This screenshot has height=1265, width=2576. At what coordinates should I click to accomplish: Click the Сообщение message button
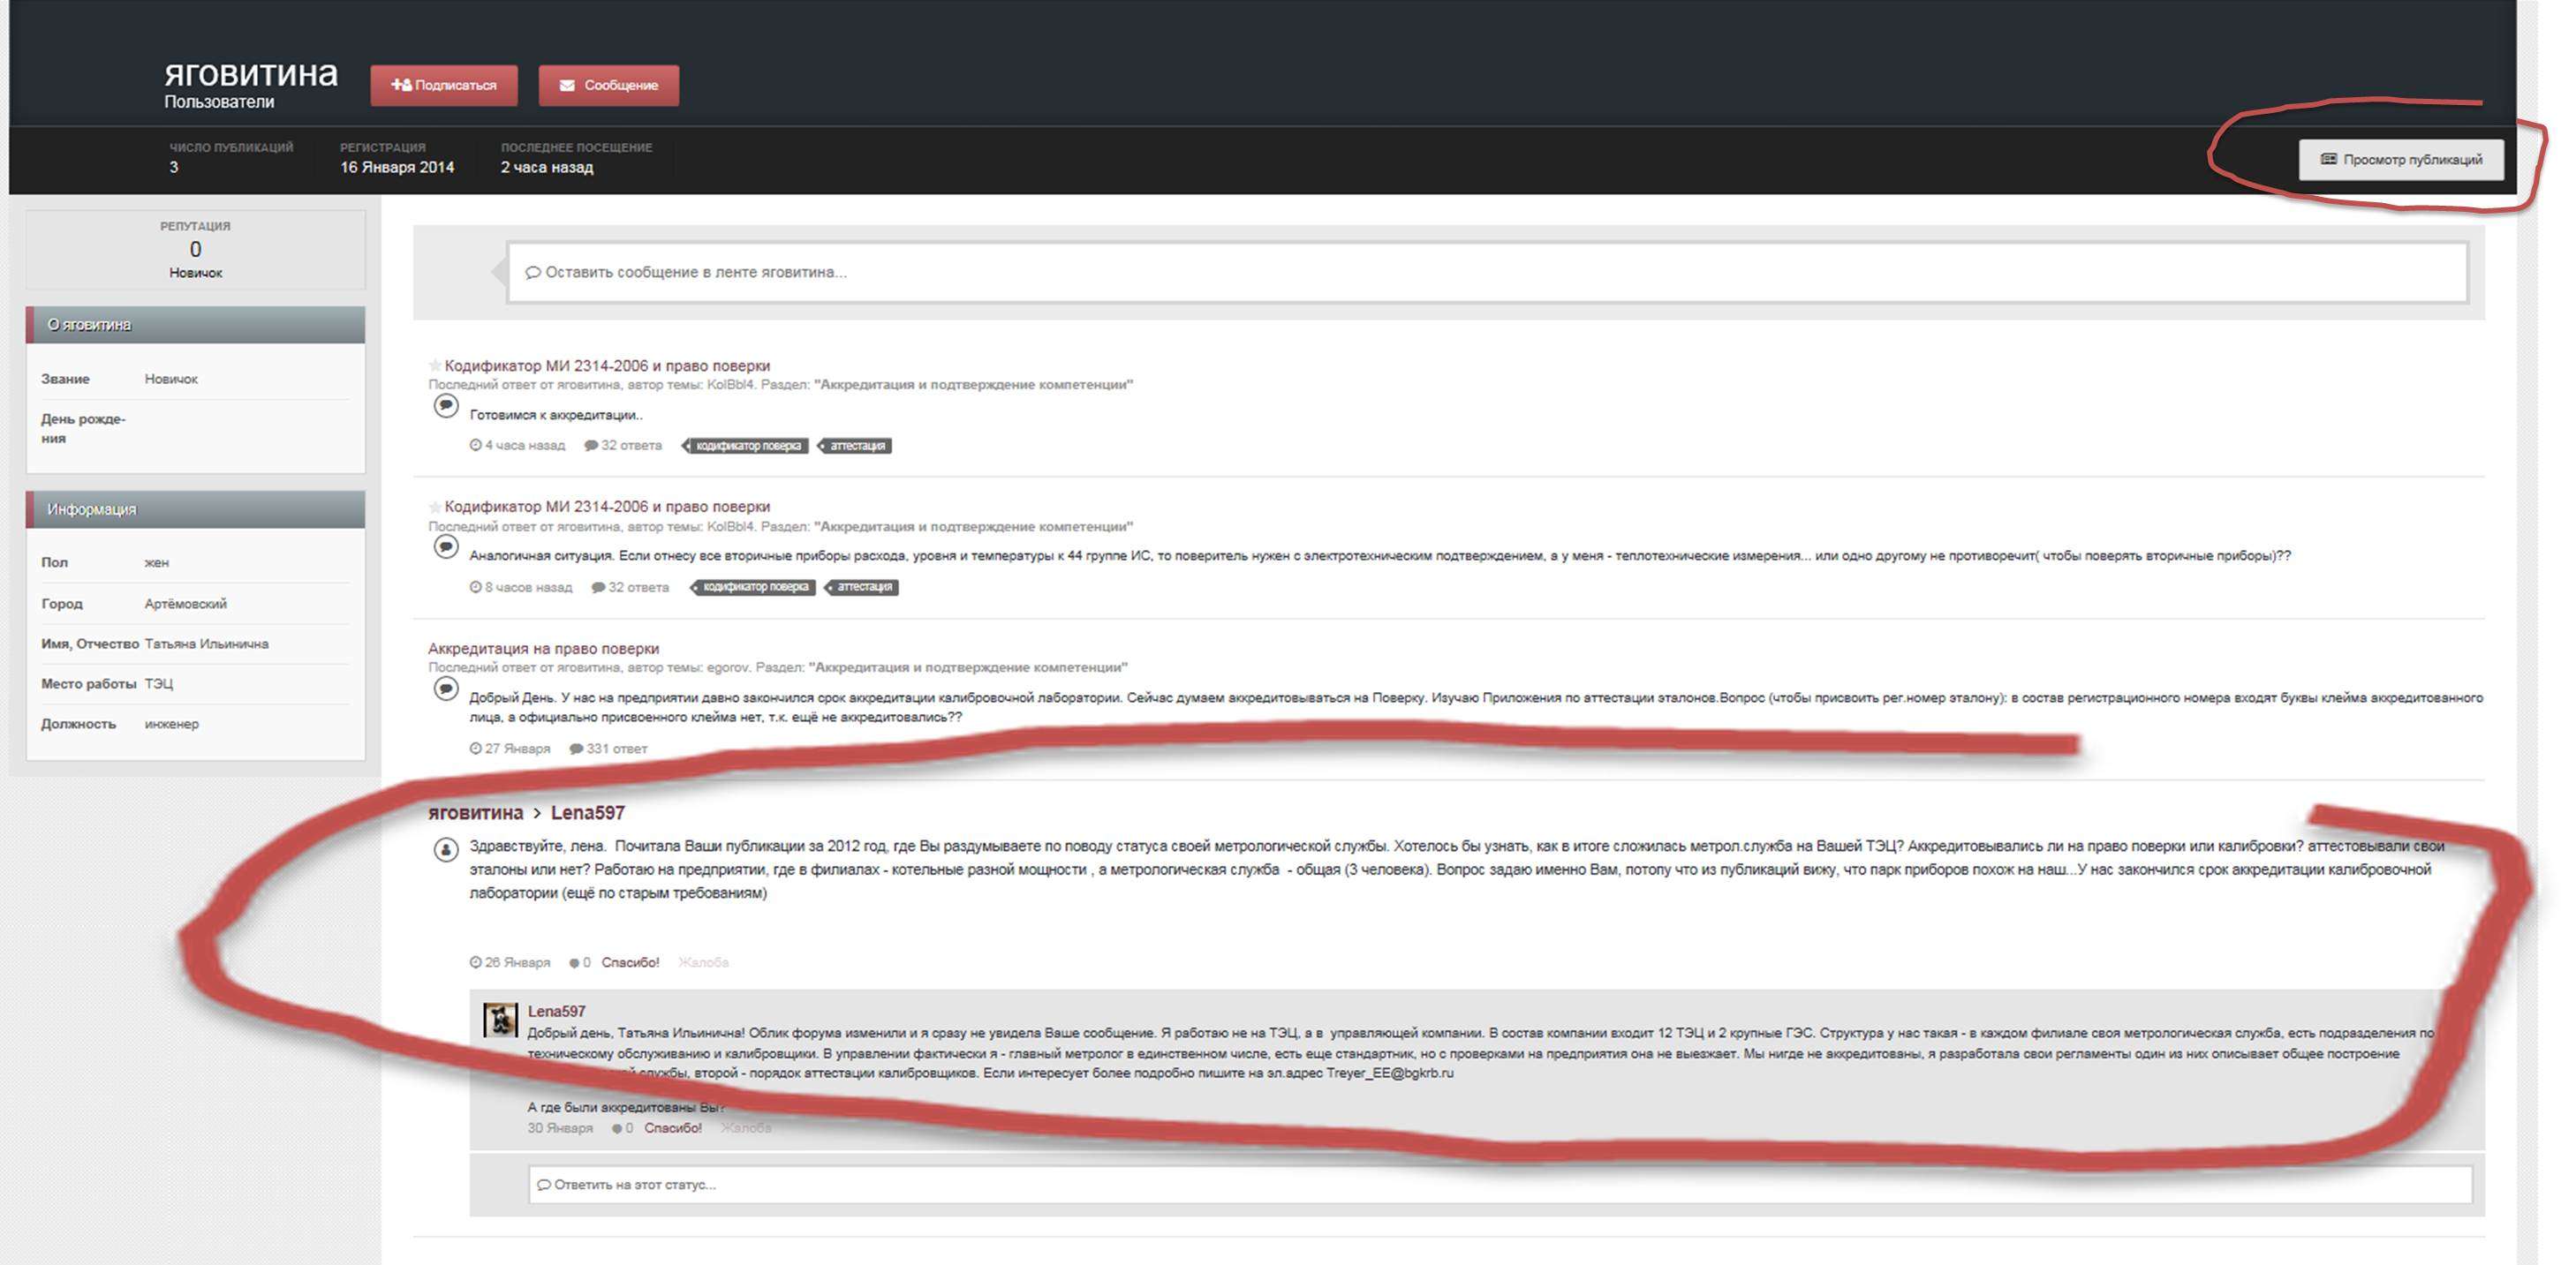(608, 85)
